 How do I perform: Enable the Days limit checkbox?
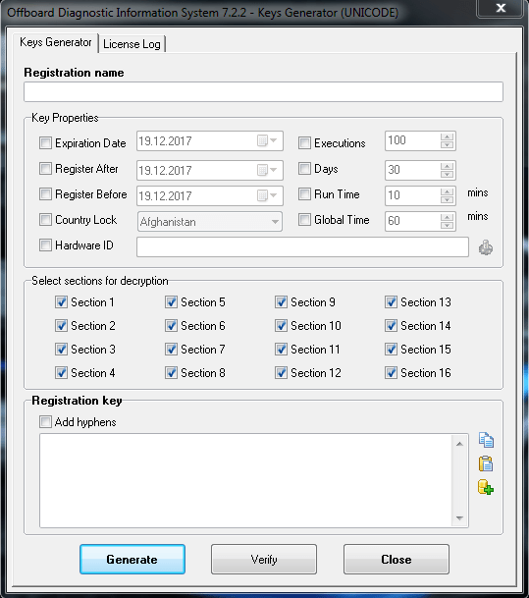pyautogui.click(x=304, y=169)
